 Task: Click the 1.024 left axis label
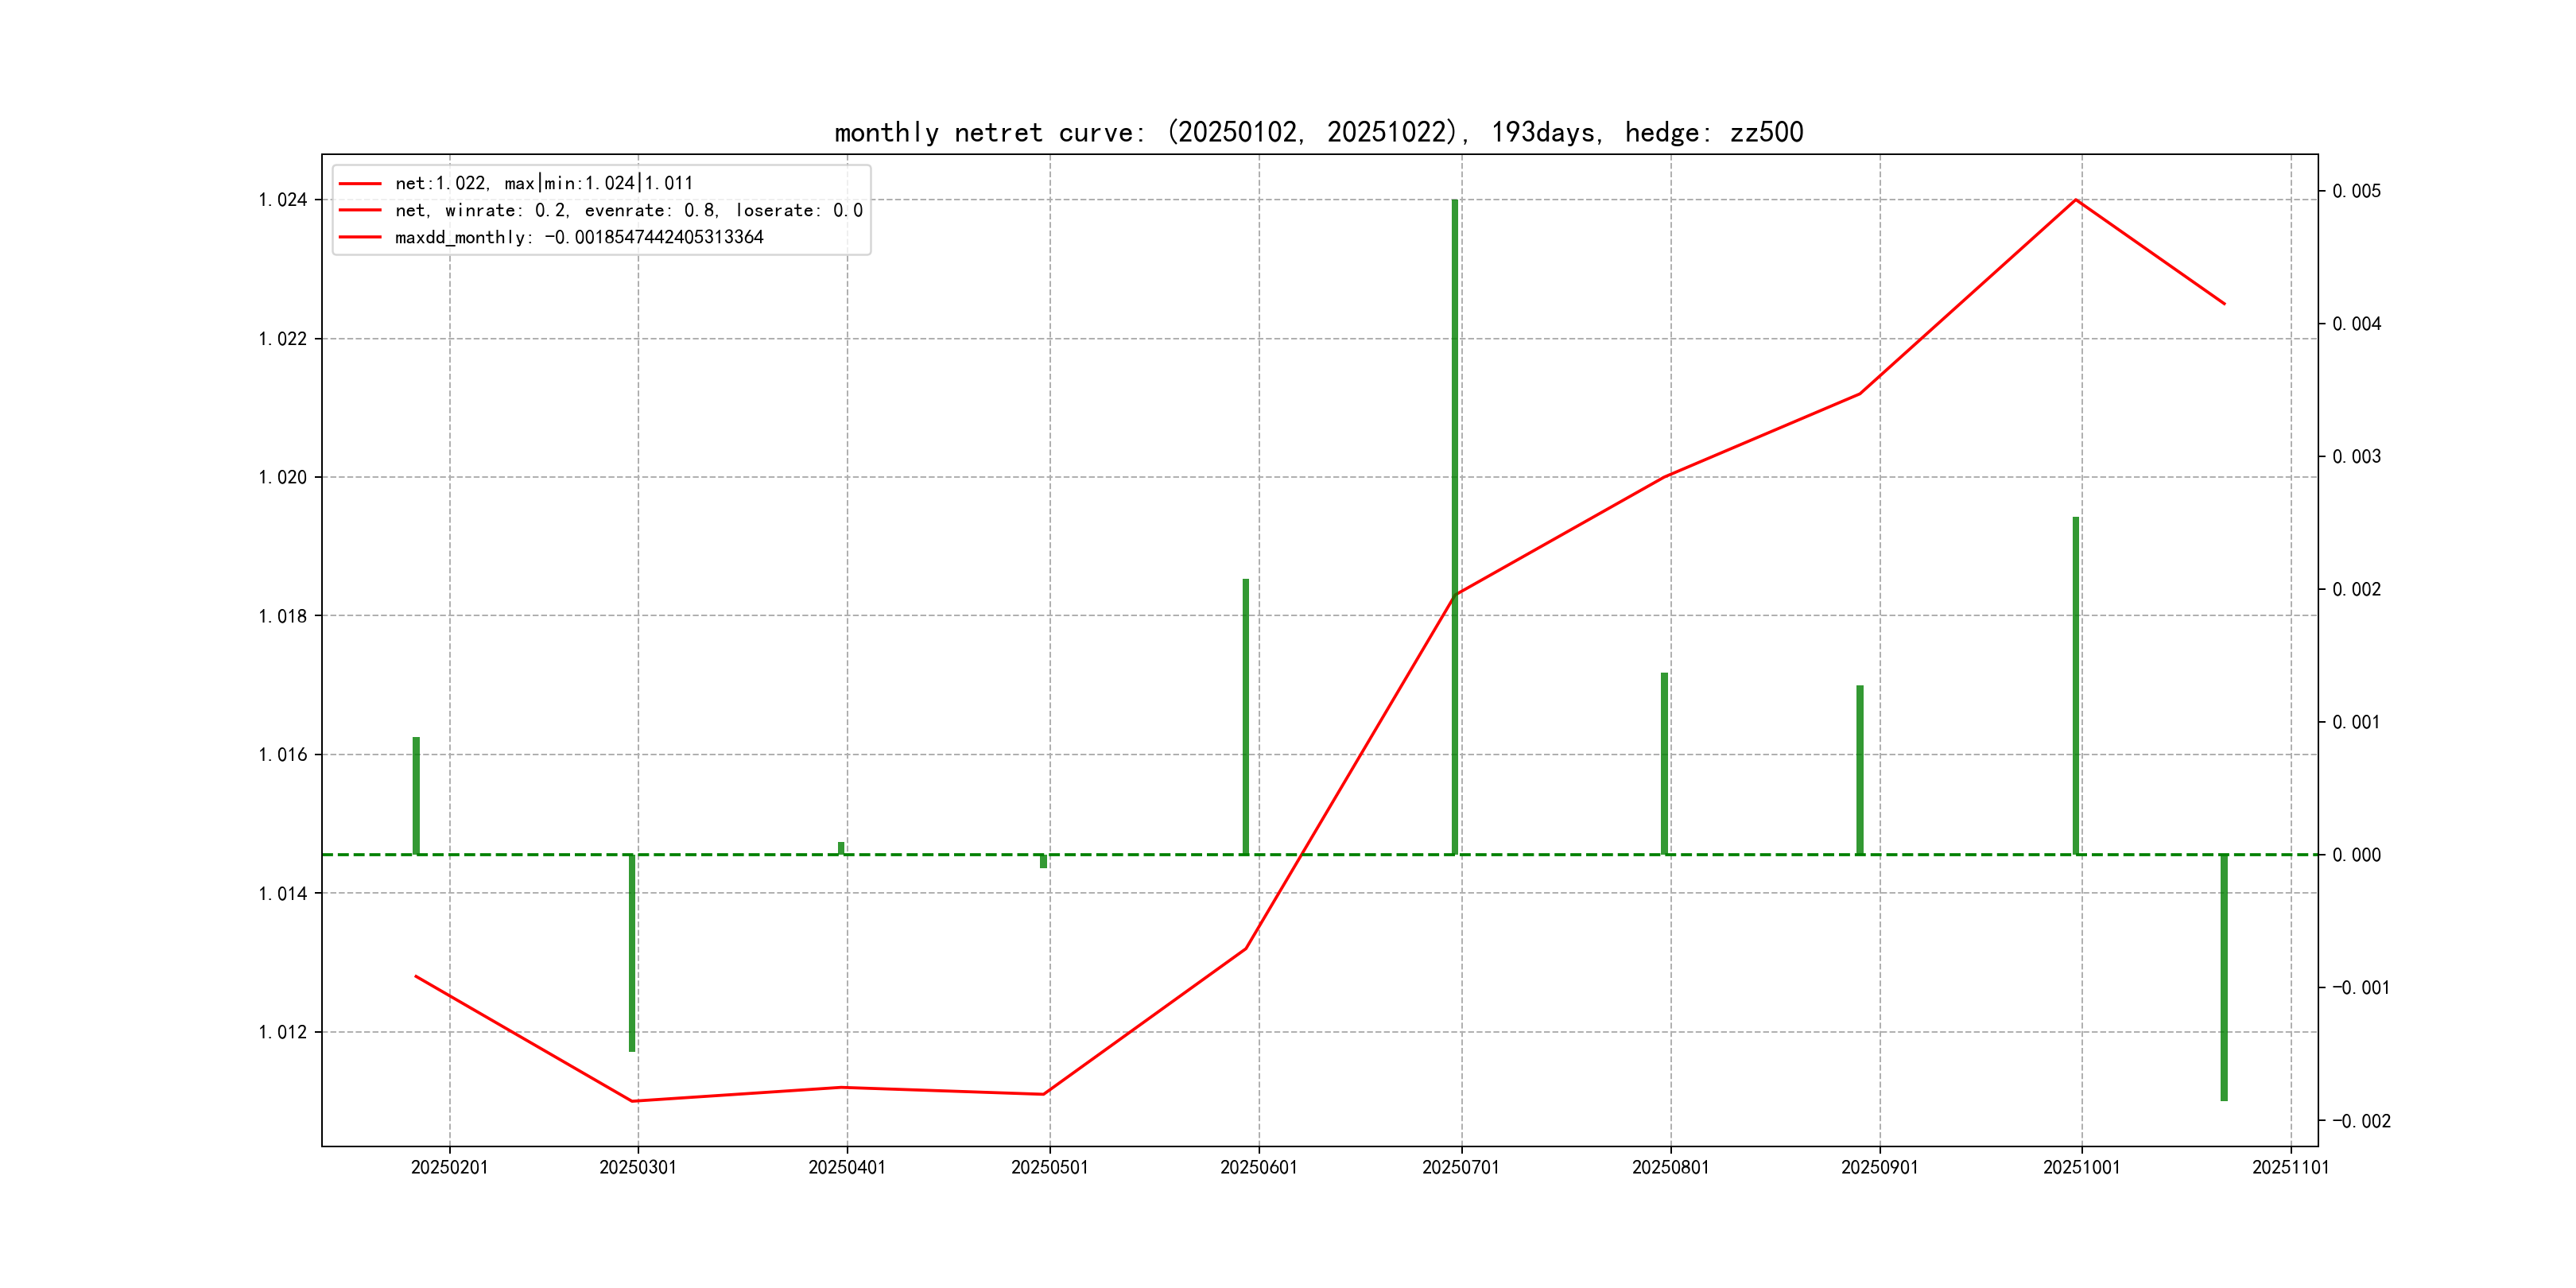point(283,200)
